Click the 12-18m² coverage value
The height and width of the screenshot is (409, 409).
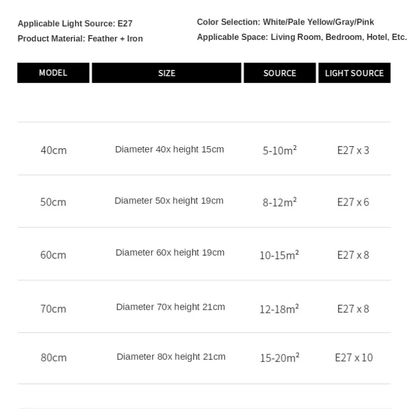[x=279, y=309]
